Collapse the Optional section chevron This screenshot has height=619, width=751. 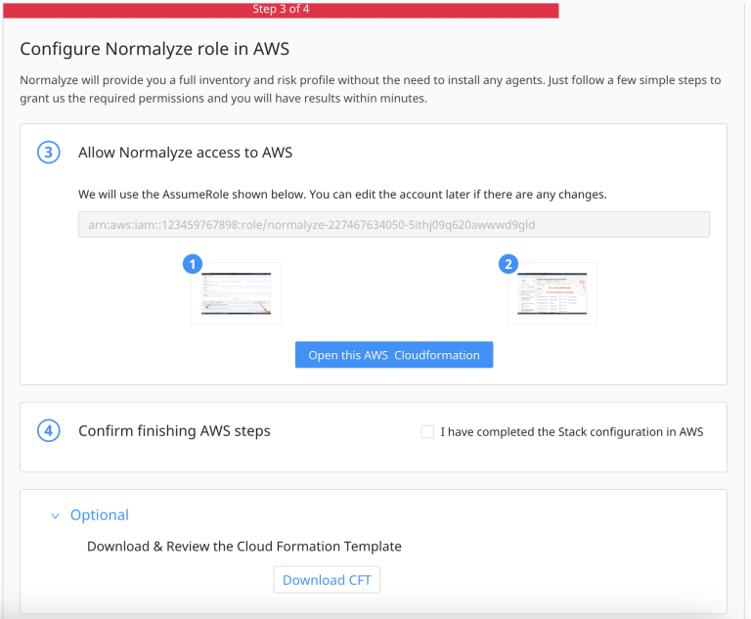pos(55,515)
